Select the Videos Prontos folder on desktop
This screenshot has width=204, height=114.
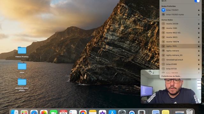click(22, 52)
